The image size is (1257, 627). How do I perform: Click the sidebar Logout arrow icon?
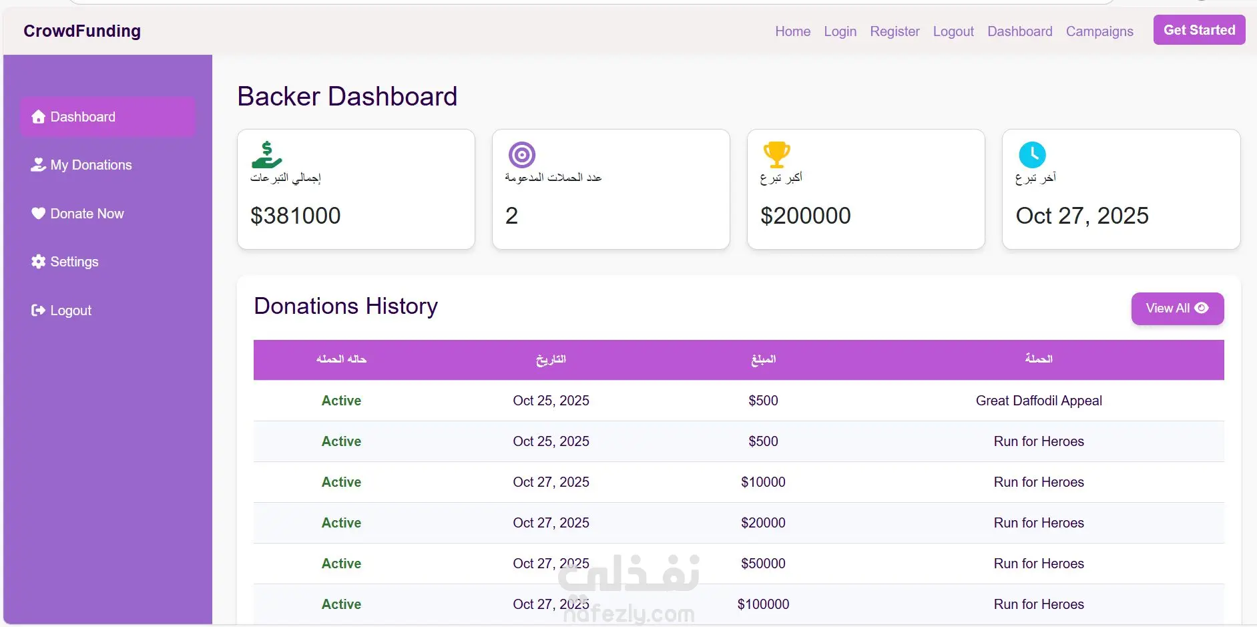[x=38, y=310]
